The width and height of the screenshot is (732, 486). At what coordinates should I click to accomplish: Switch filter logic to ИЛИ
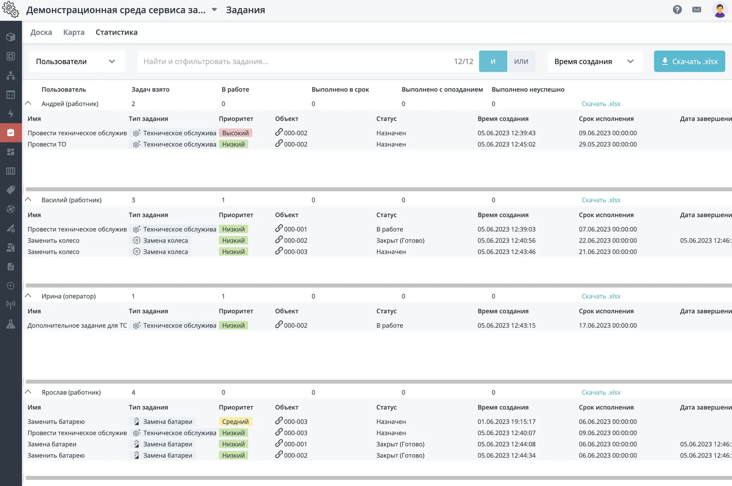point(521,61)
